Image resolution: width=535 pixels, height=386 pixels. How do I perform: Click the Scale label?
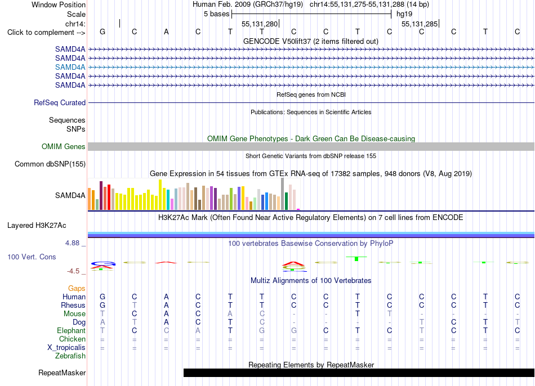pos(76,14)
